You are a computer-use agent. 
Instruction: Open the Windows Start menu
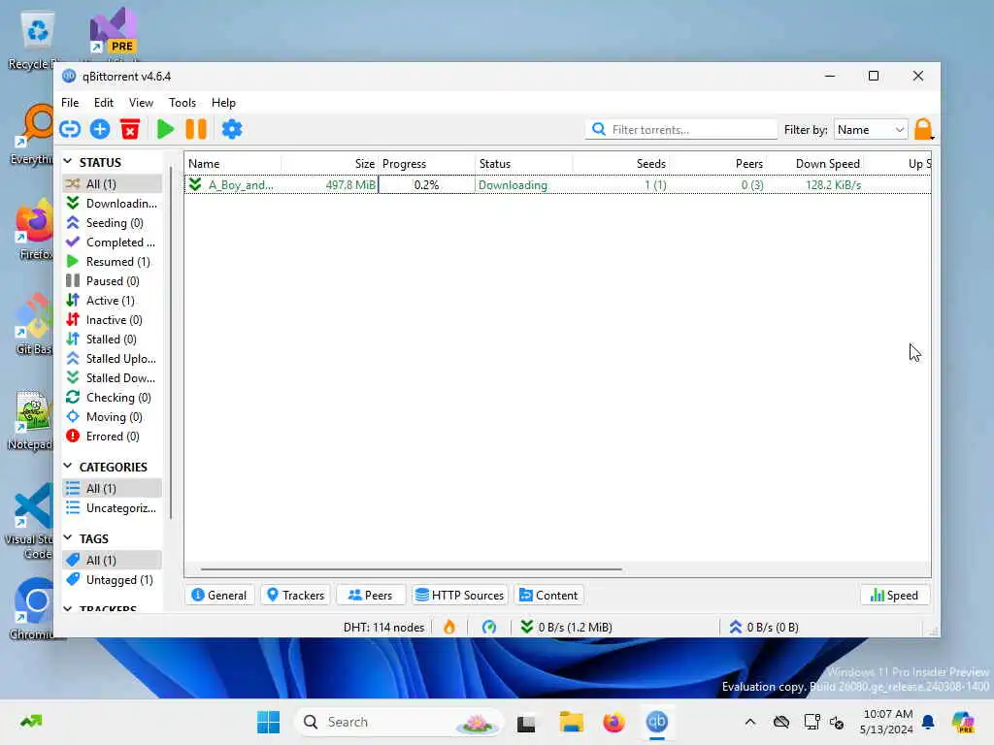(268, 722)
